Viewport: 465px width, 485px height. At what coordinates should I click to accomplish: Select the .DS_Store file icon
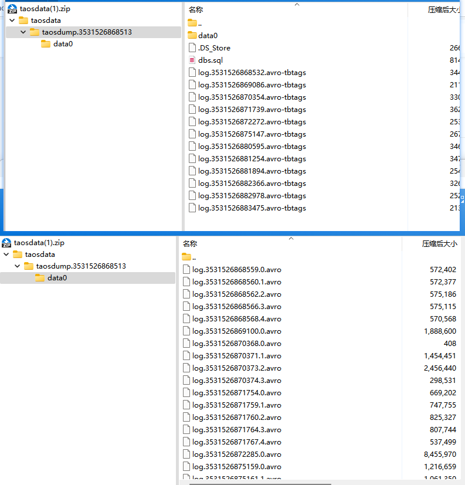pos(192,48)
